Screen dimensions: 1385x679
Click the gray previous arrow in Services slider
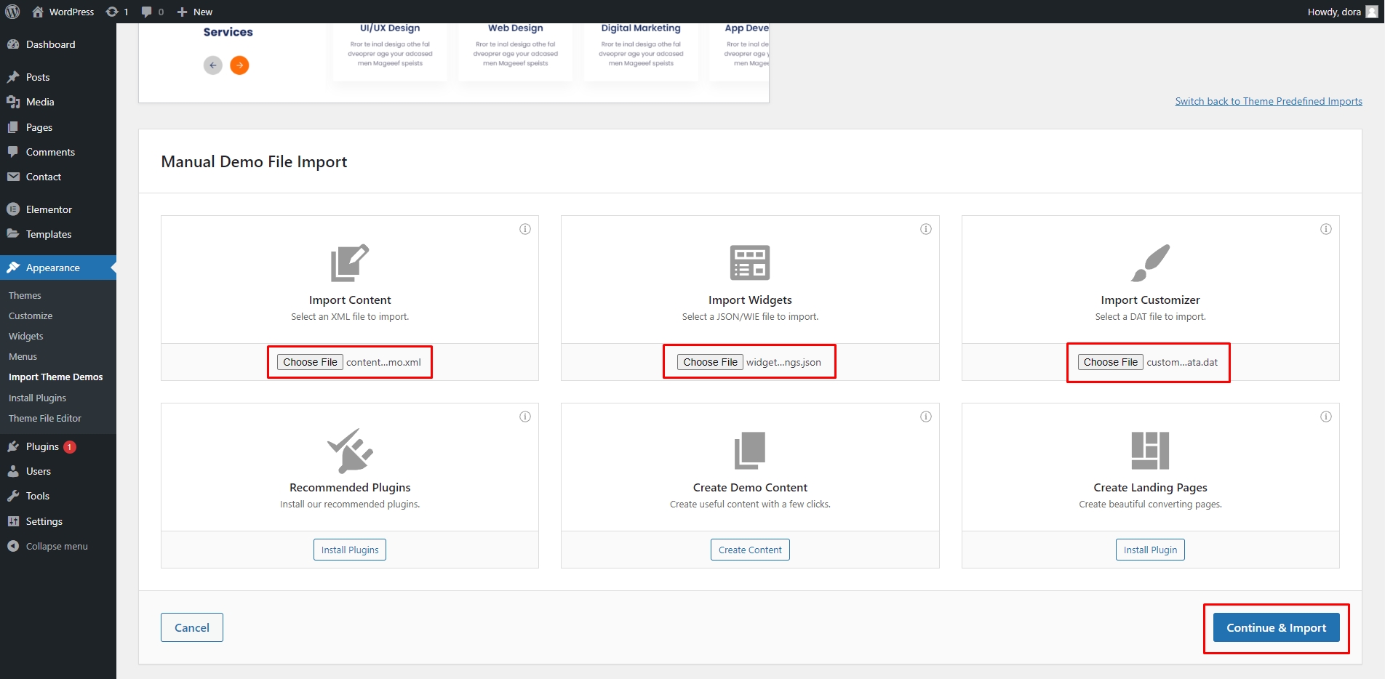[212, 65]
